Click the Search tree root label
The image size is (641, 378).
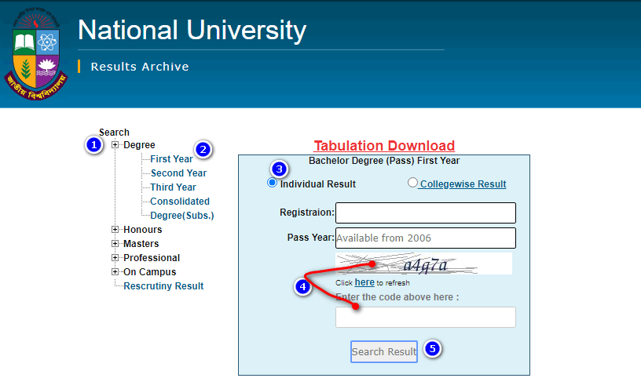[x=114, y=133]
